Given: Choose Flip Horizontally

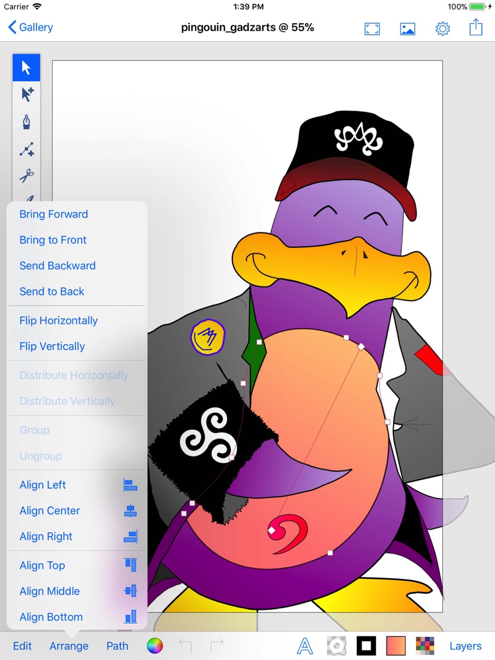Looking at the screenshot, I should (x=58, y=321).
